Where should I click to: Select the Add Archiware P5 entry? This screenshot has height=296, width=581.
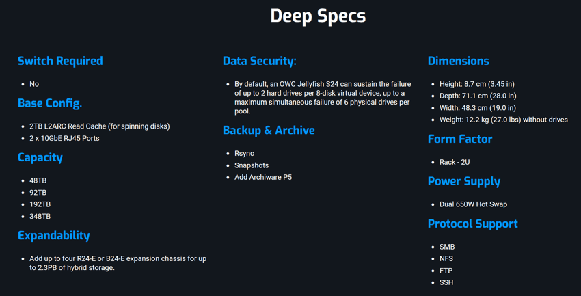tap(263, 177)
